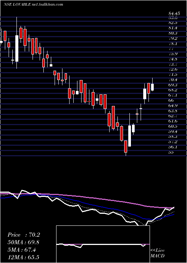This screenshot has height=263, width=187.
Task: Click the Price : 70.2 readout
Action: (x=24, y=235)
